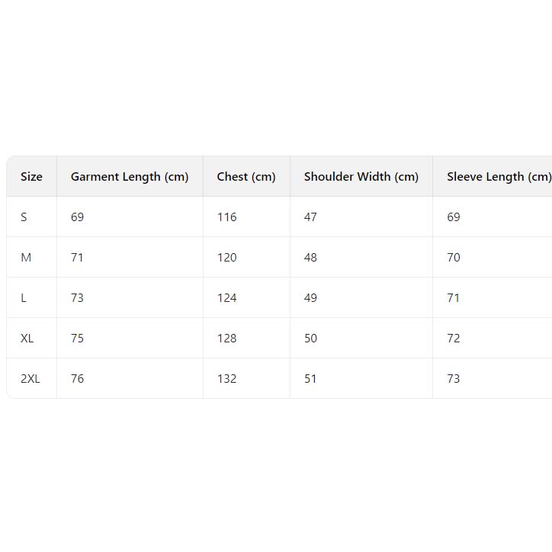552x552 pixels.
Task: Select chest value 128 in XL row
Action: [227, 339]
